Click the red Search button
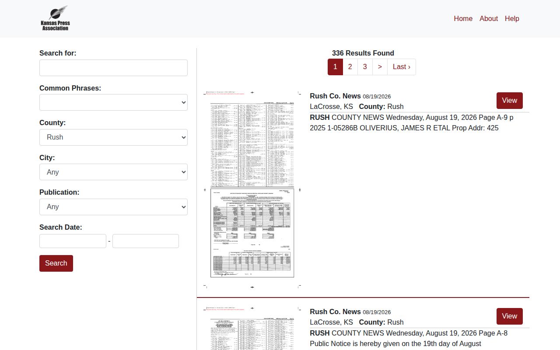Screen dimensions: 560x350 tap(56, 263)
